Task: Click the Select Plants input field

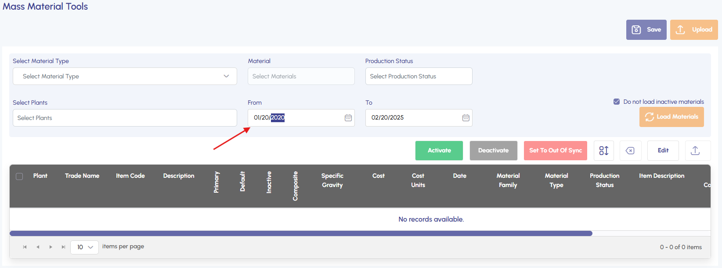Action: point(125,118)
